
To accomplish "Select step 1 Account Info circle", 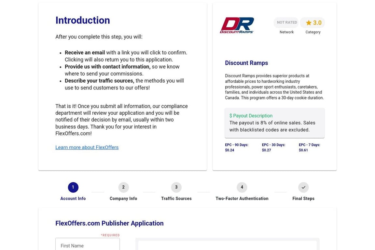I will click(73, 187).
